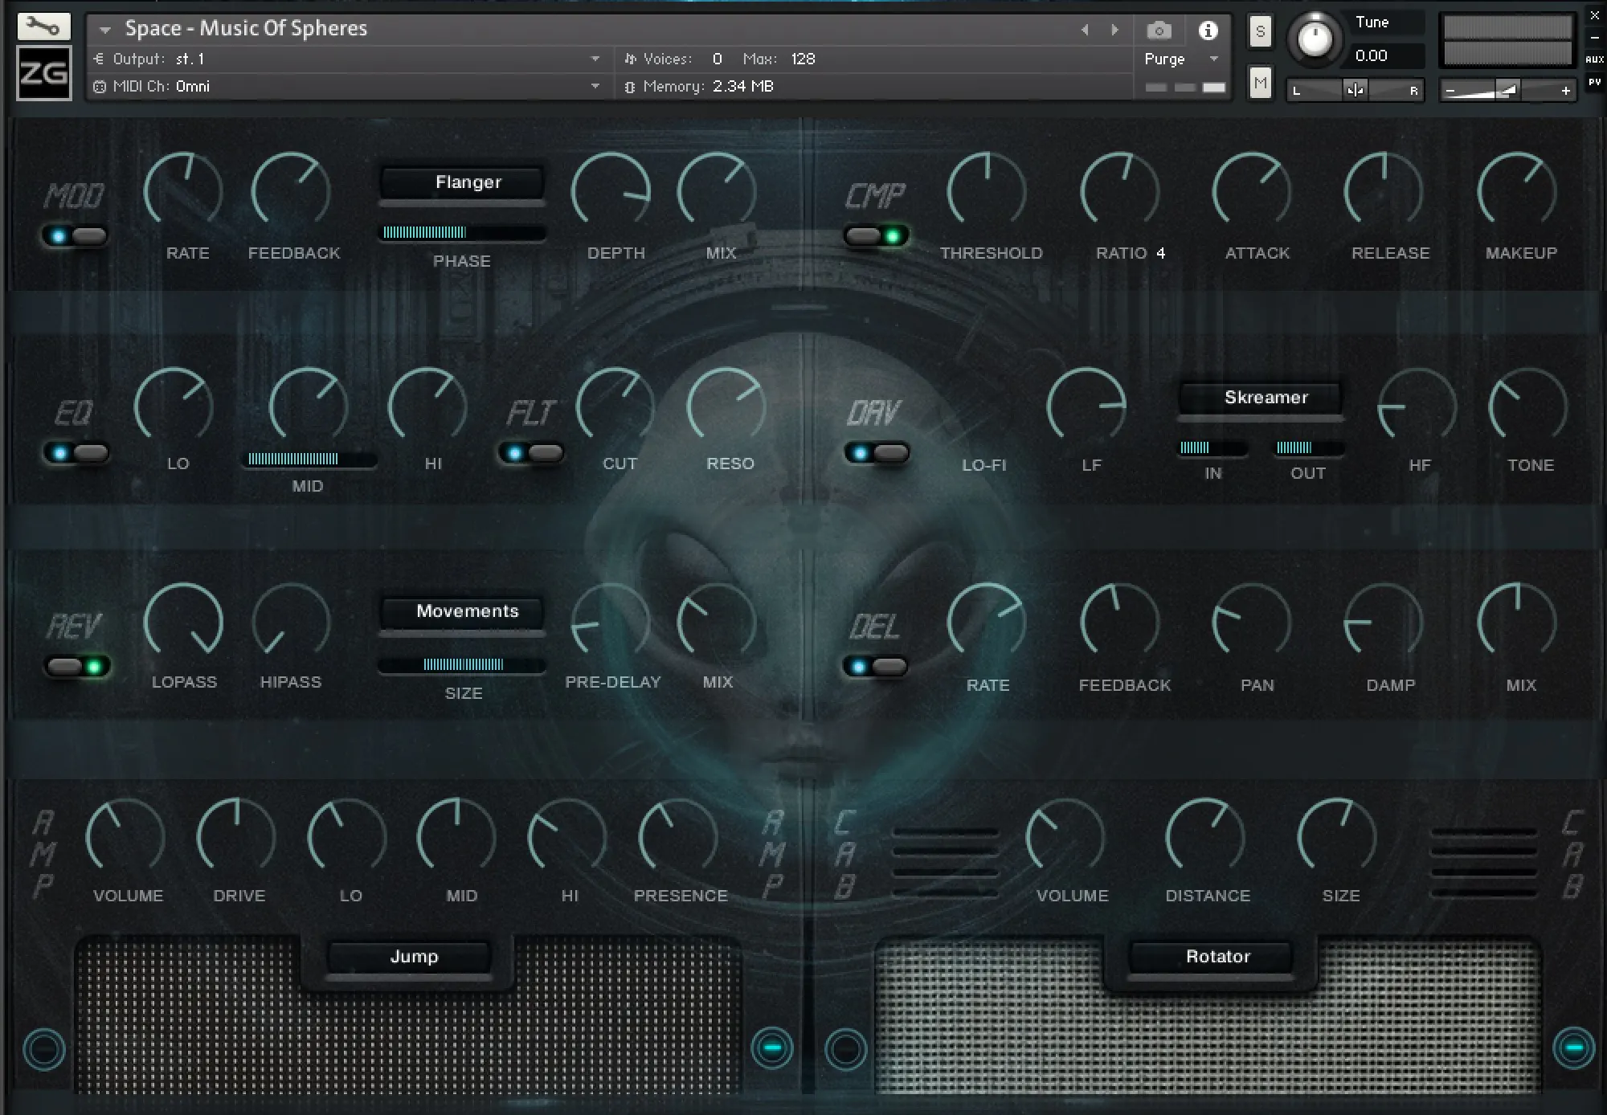Viewport: 1607px width, 1115px height.
Task: Click the PHASE slider
Action: coord(463,232)
